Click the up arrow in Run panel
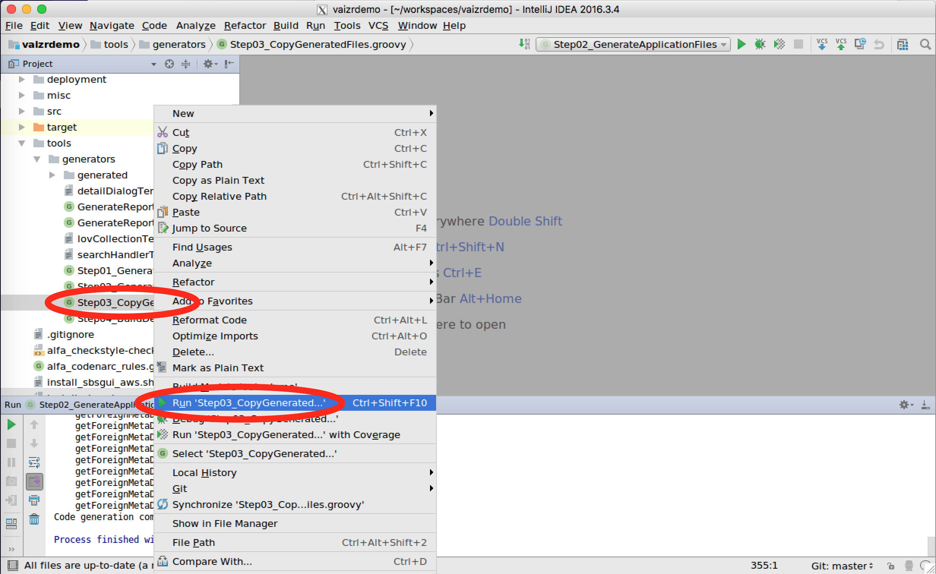 tap(34, 424)
